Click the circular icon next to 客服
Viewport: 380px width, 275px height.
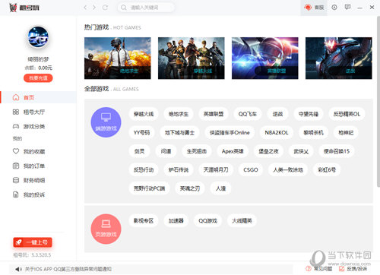point(334,8)
